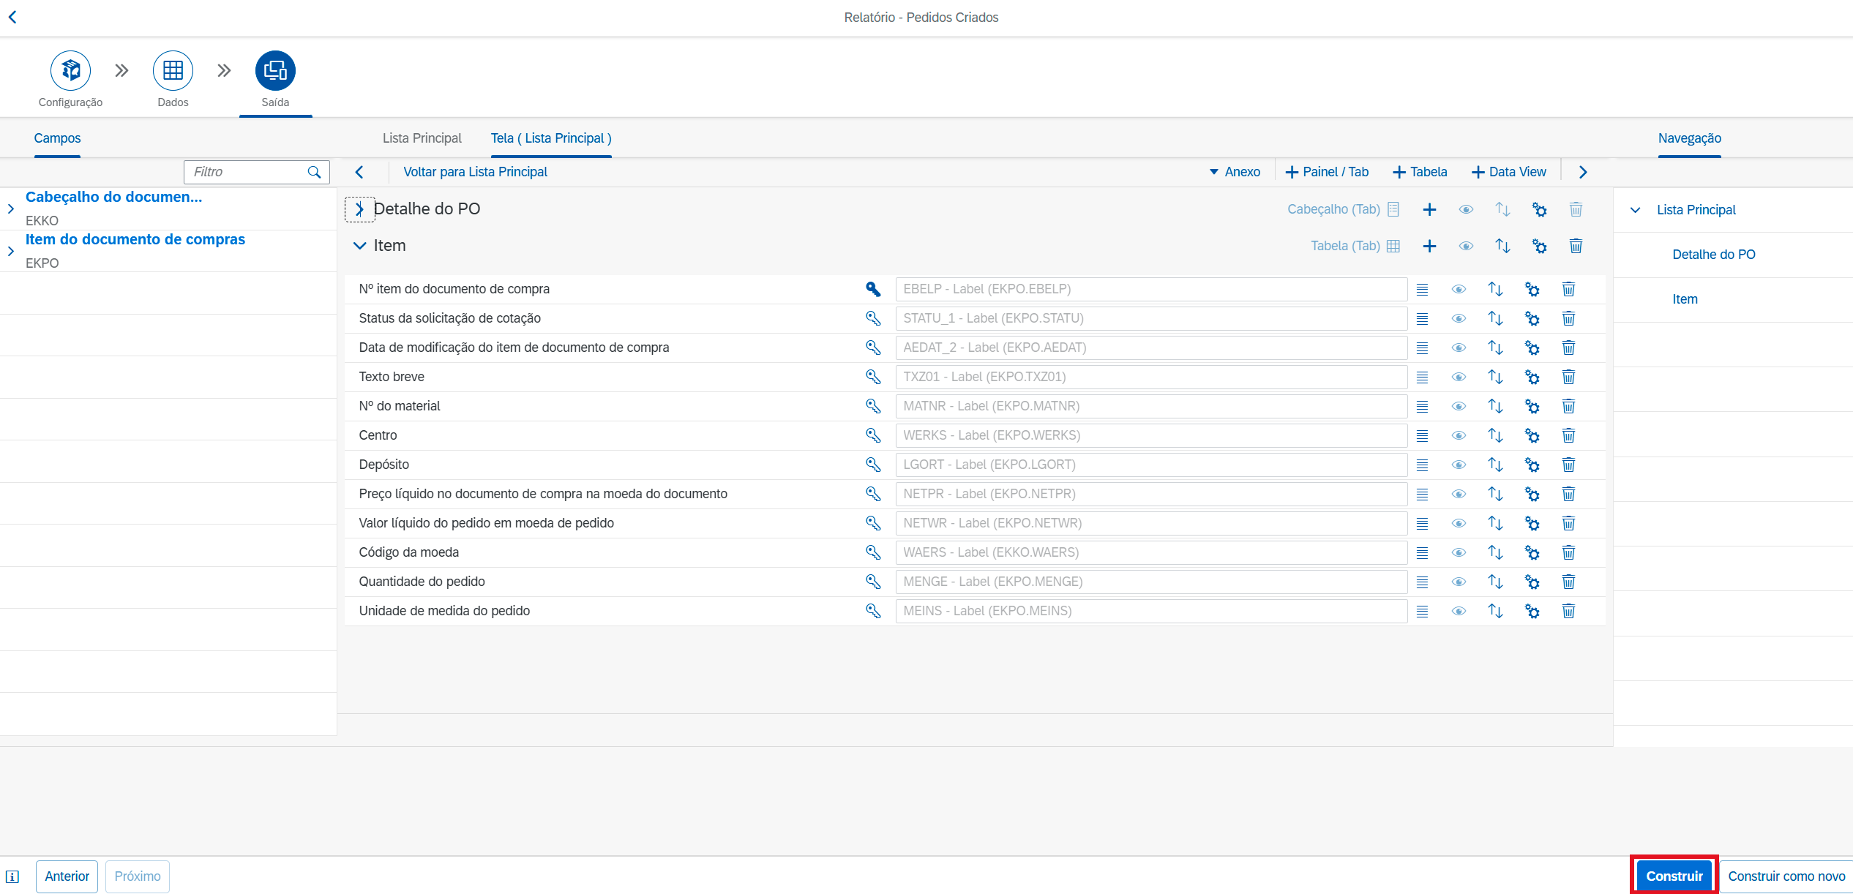This screenshot has width=1853, height=894.
Task: Open the Navegação tab
Action: 1689,138
